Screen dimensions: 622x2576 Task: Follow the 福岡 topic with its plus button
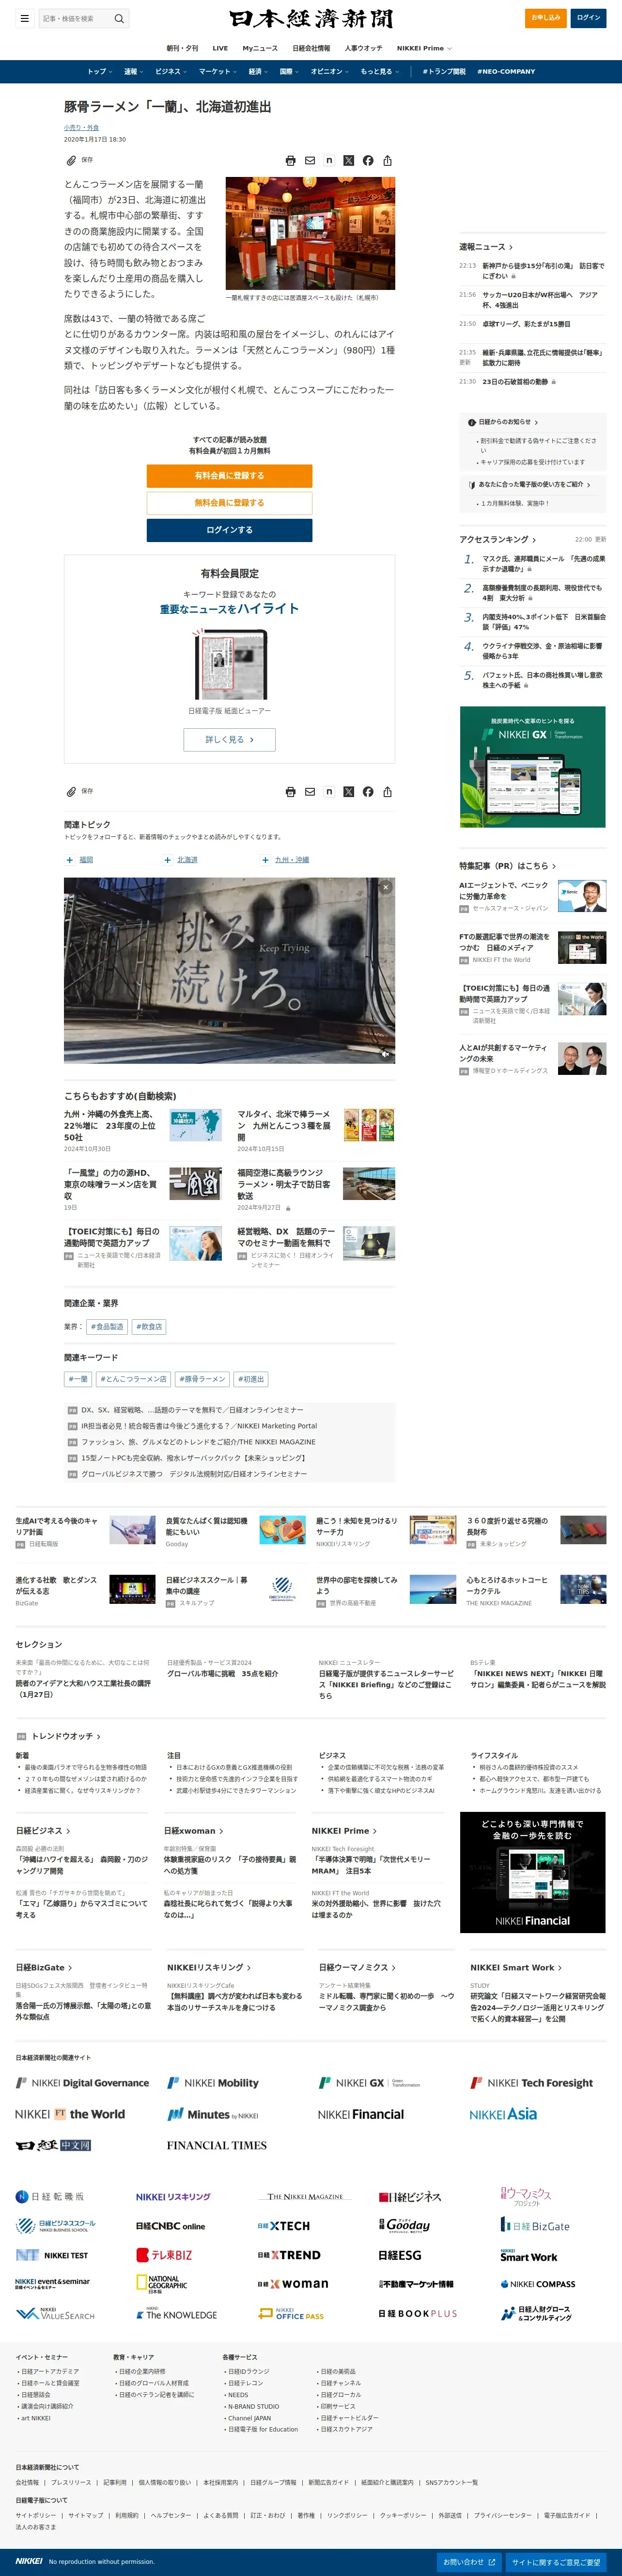70,860
